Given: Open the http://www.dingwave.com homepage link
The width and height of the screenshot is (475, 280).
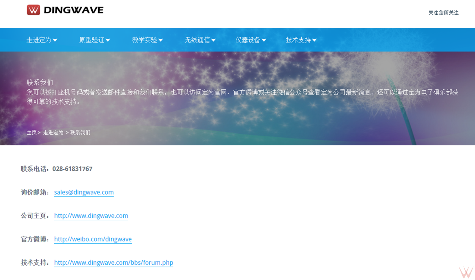Looking at the screenshot, I should tap(91, 216).
